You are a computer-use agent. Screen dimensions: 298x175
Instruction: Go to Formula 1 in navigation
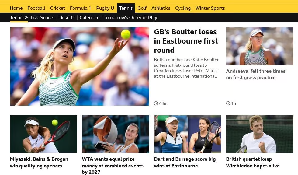(80, 8)
